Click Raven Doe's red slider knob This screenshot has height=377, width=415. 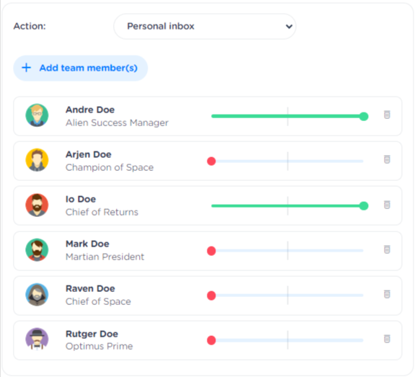coord(211,296)
